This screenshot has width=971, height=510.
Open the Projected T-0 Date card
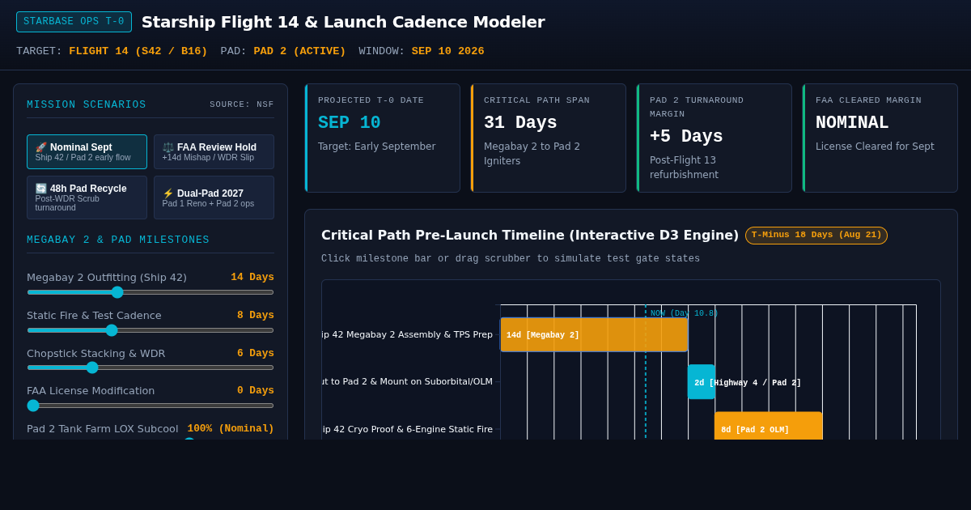click(383, 138)
